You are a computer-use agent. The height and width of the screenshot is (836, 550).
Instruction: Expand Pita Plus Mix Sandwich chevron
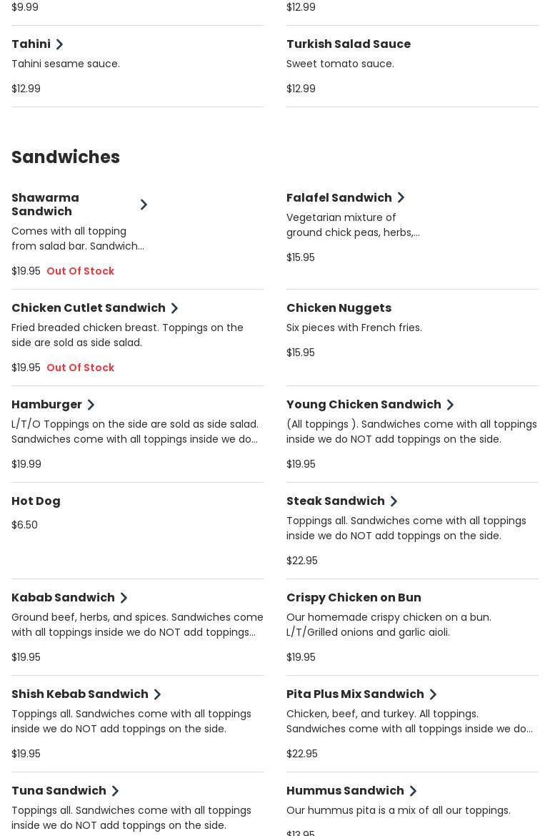coord(433,694)
